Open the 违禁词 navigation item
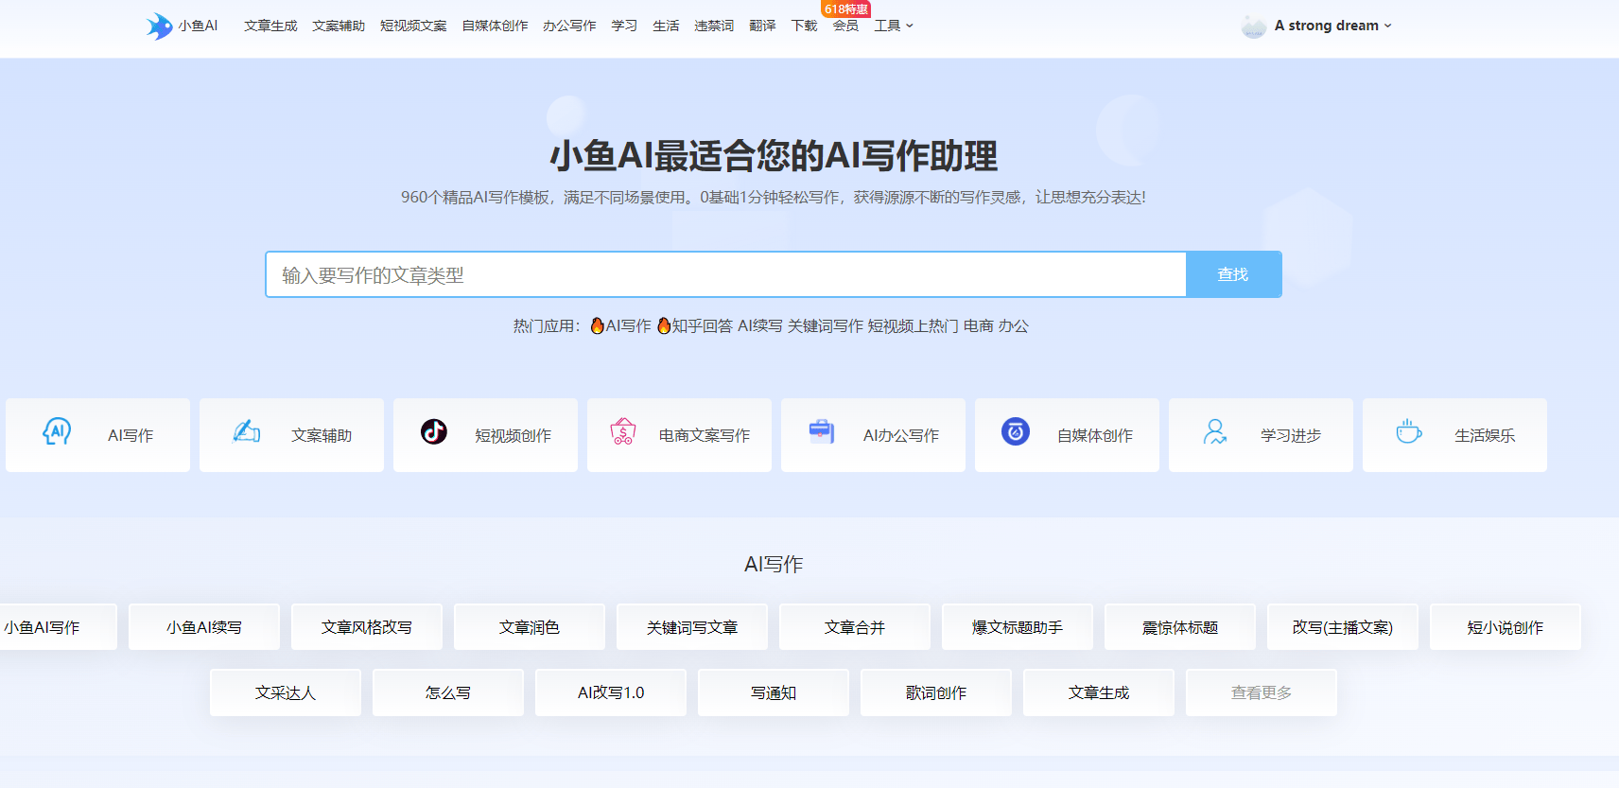Image resolution: width=1619 pixels, height=788 pixels. (714, 26)
